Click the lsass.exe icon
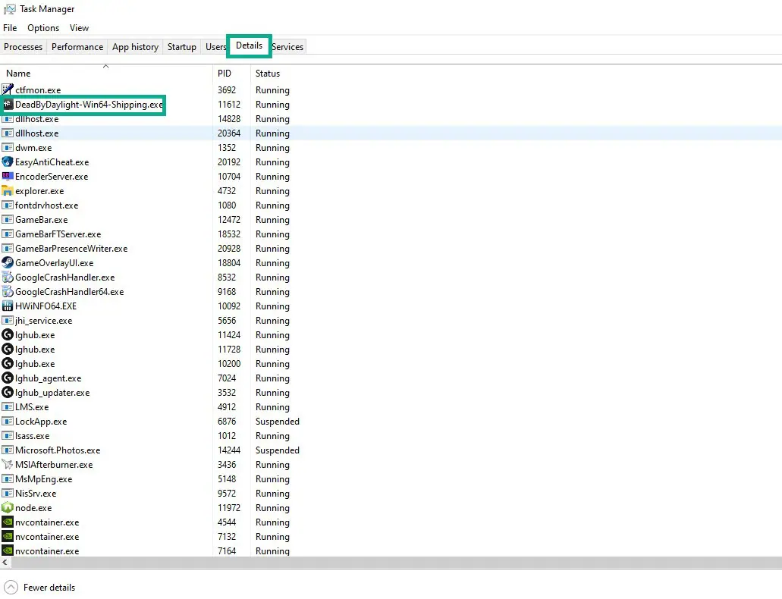 point(8,436)
